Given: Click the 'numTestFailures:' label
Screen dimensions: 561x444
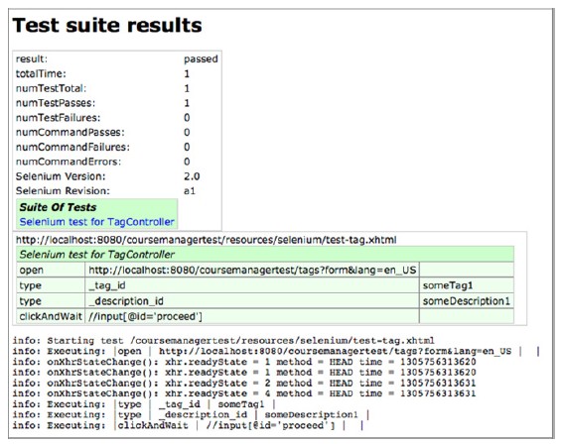Looking at the screenshot, I should click(x=58, y=118).
